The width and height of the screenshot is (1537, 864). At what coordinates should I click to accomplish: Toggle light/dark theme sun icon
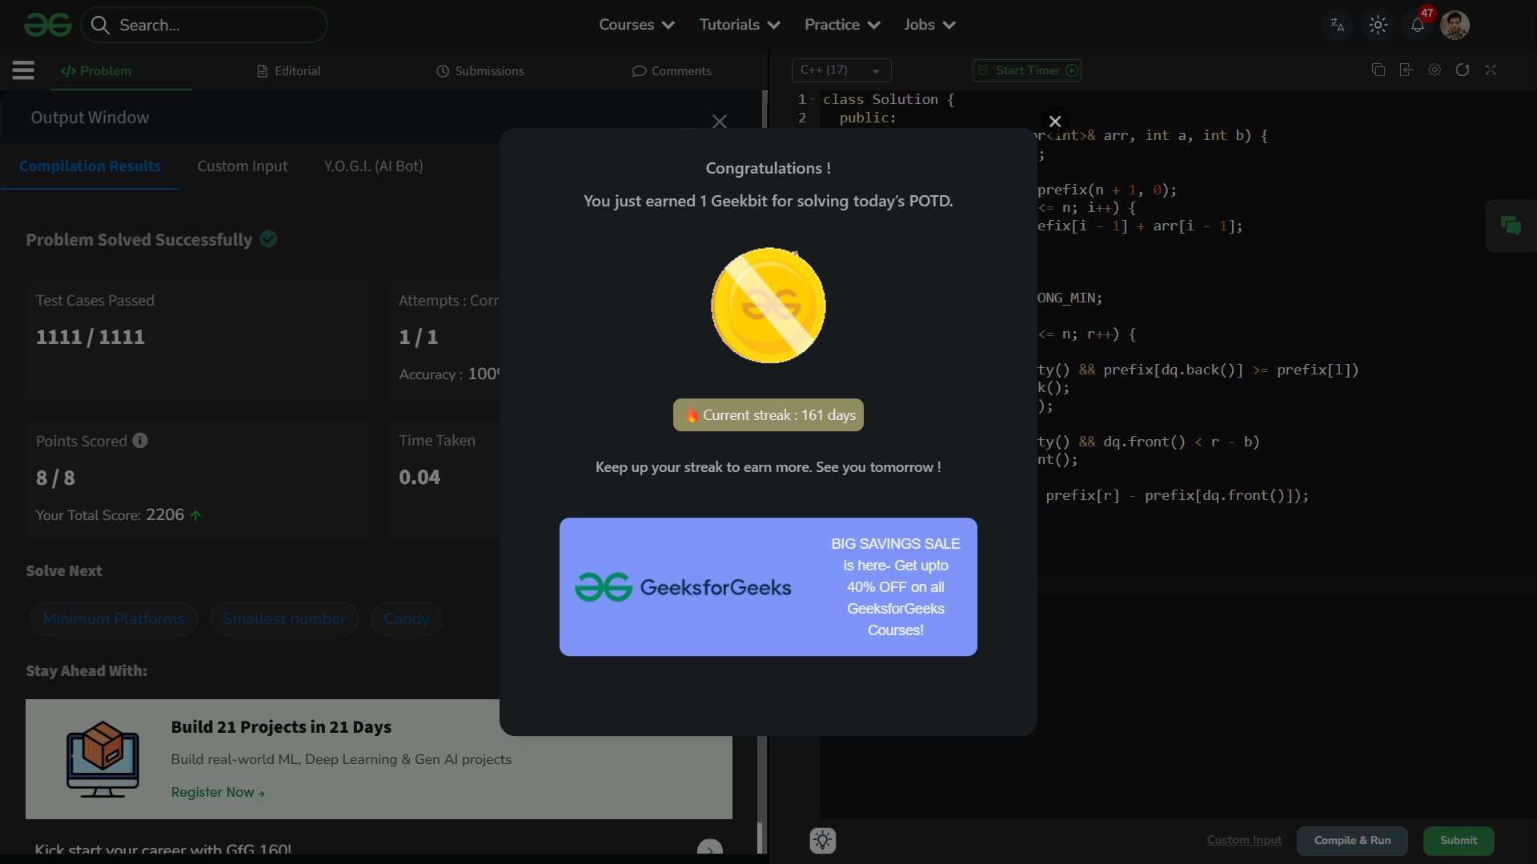pos(1378,25)
